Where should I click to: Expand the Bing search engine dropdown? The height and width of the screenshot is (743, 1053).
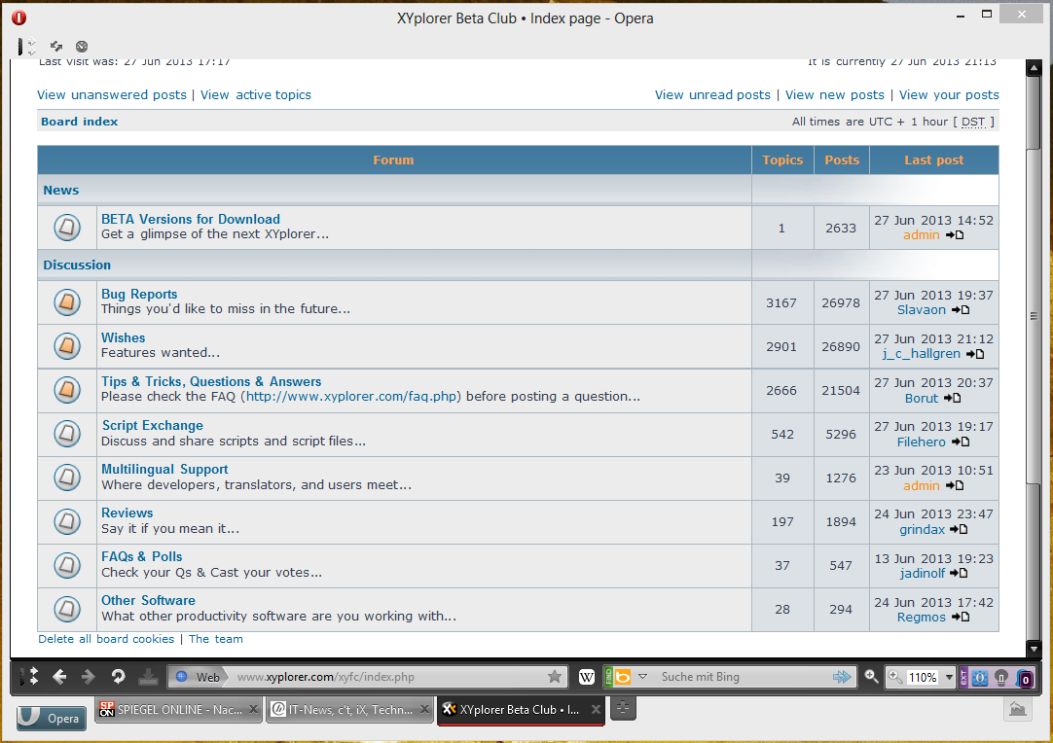coord(643,677)
